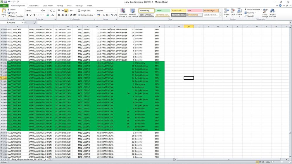Apply the Dobre cell style

pos(162,11)
